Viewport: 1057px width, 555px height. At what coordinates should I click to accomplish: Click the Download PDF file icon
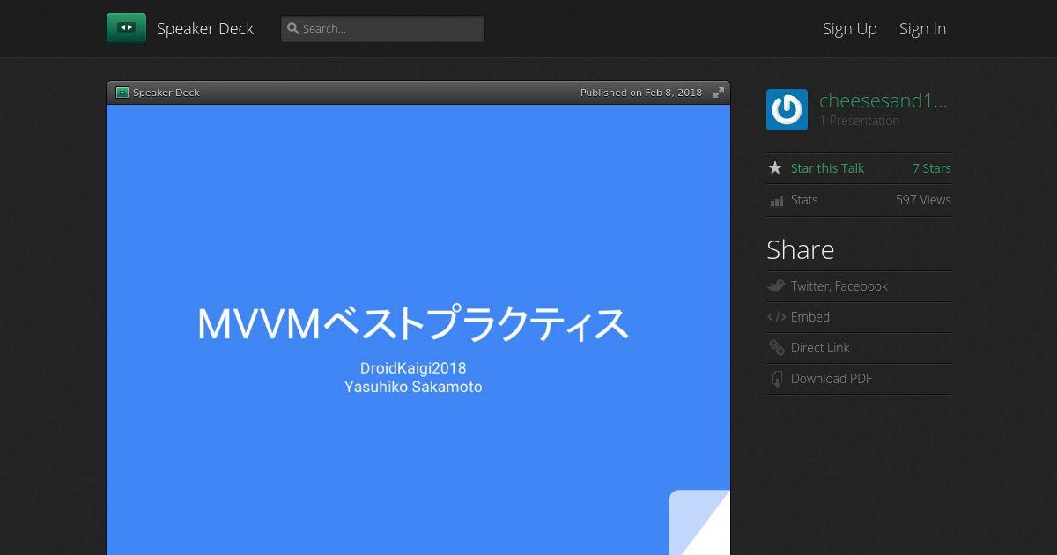click(x=777, y=379)
